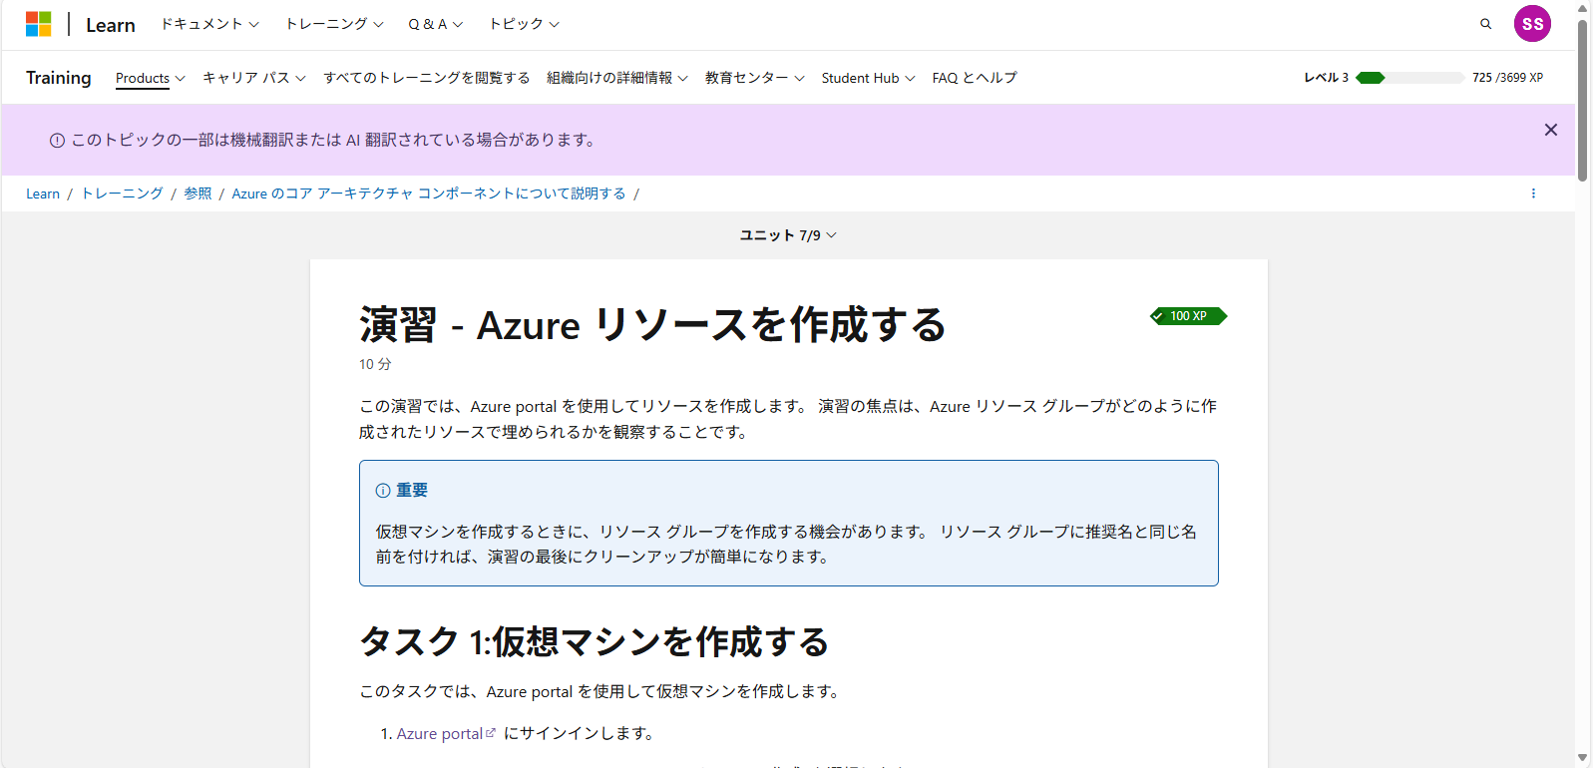The image size is (1593, 768).
Task: Go to Learn home in header
Action: click(111, 25)
